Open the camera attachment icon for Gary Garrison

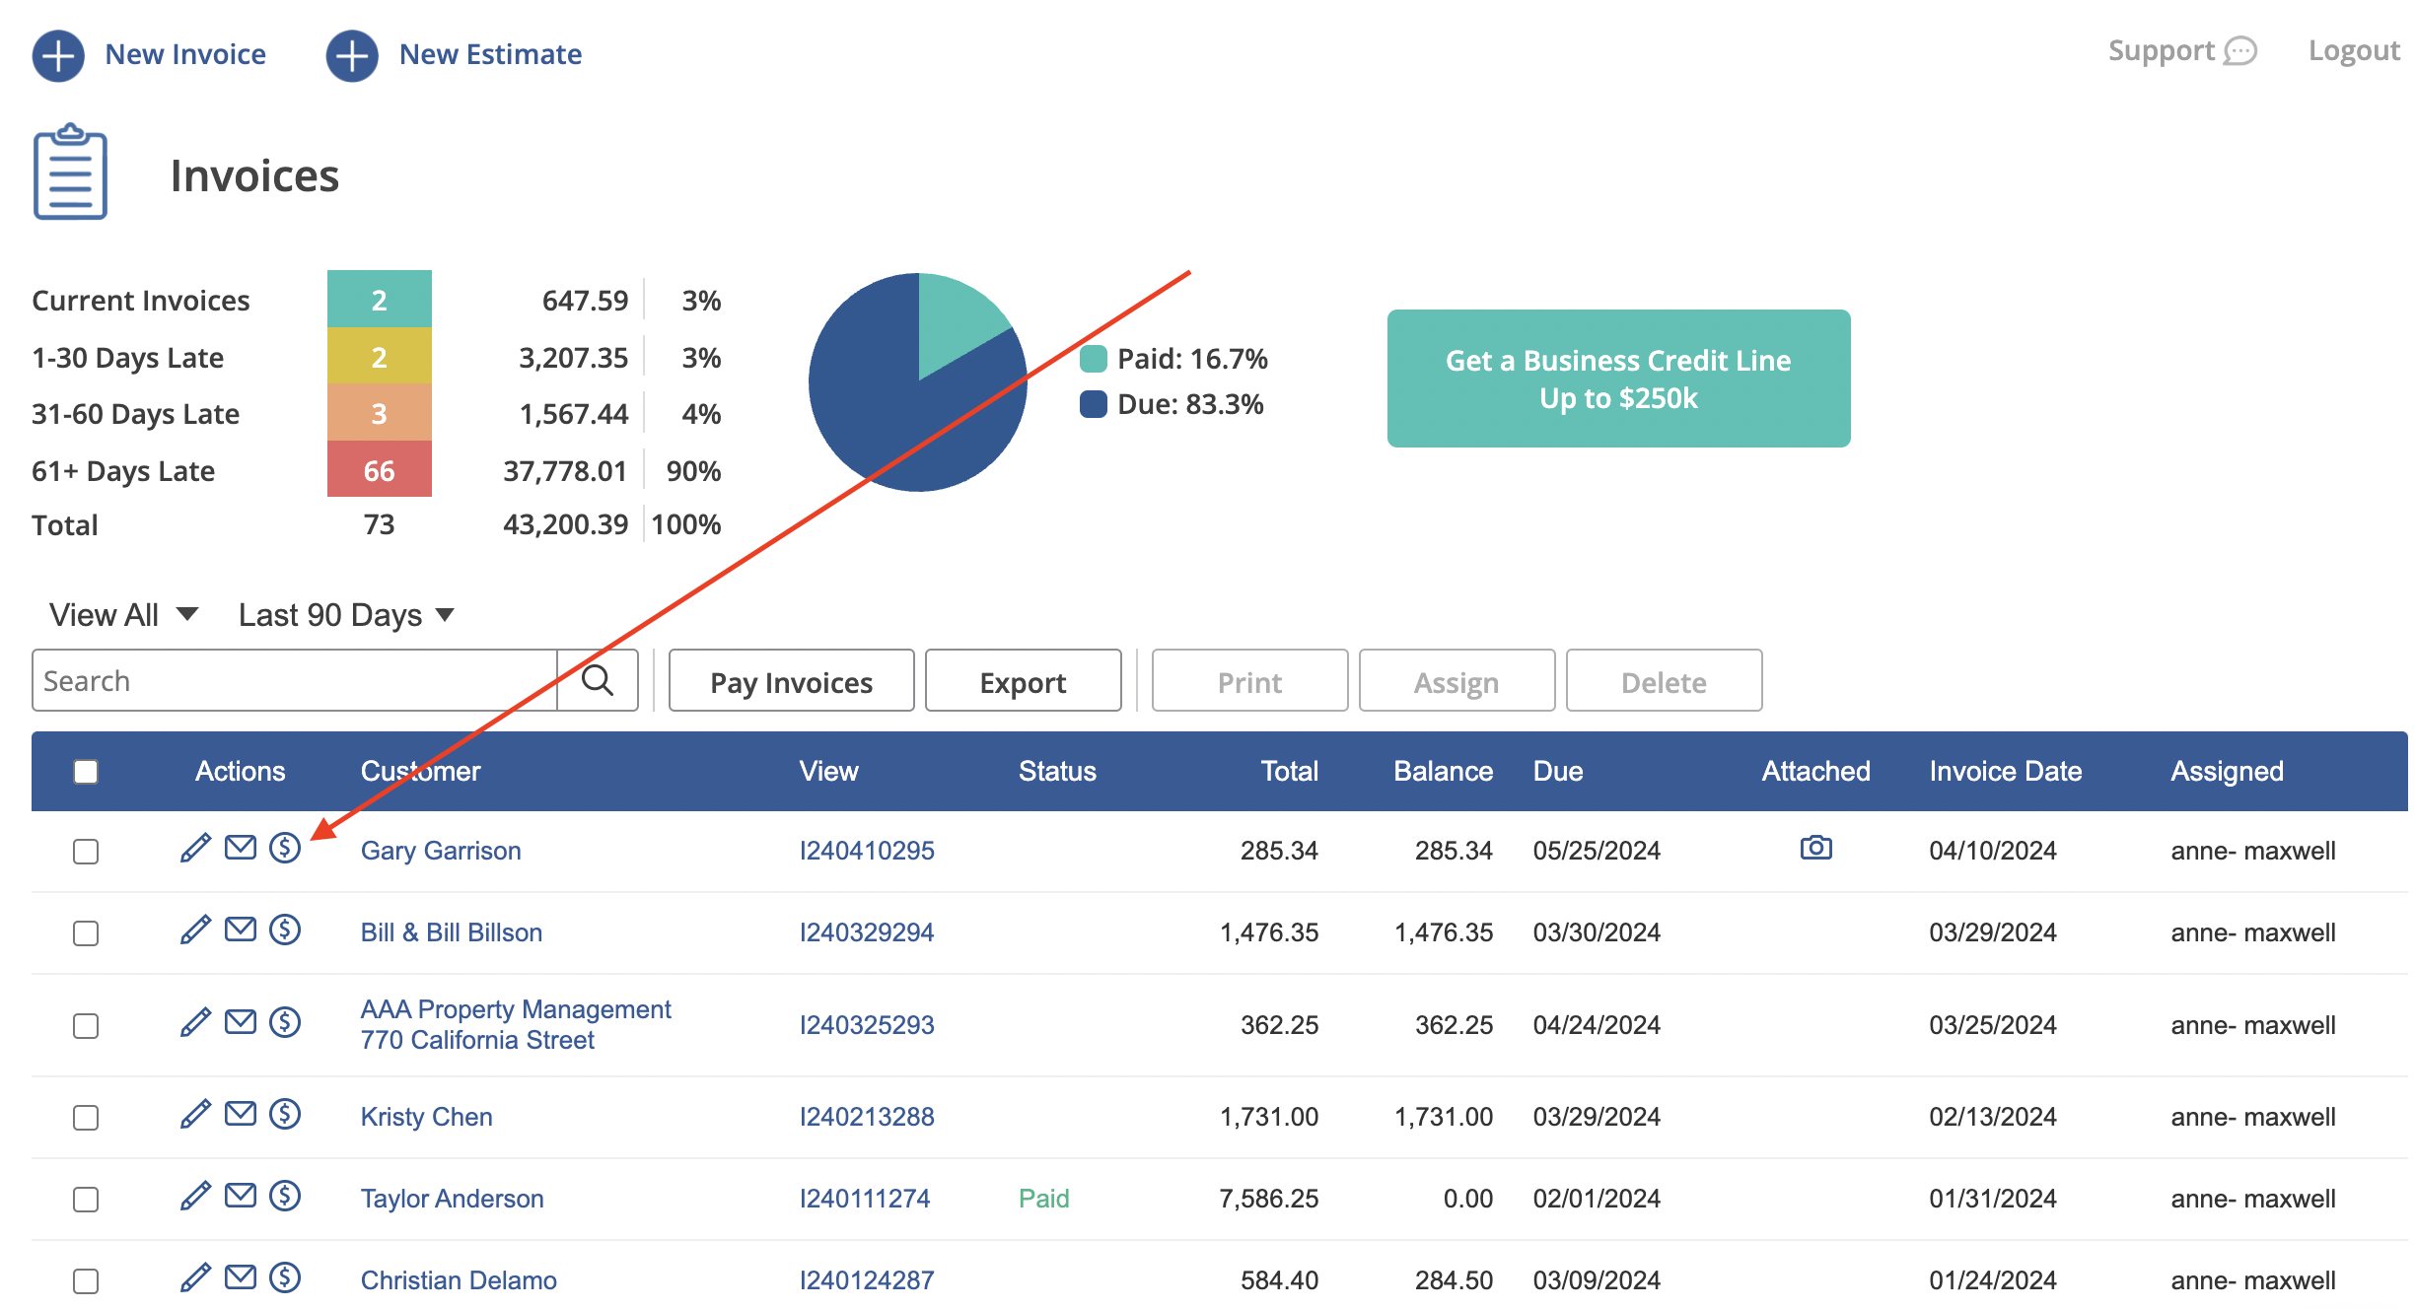pyautogui.click(x=1815, y=848)
